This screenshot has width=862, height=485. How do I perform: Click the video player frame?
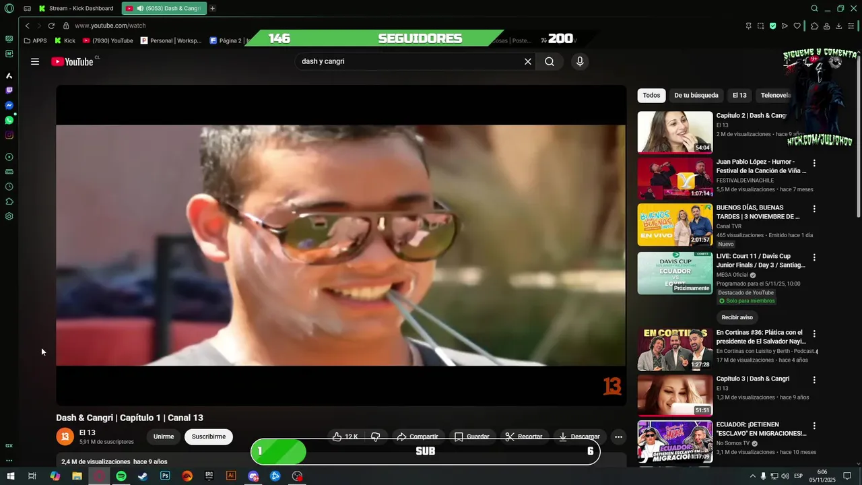(341, 245)
